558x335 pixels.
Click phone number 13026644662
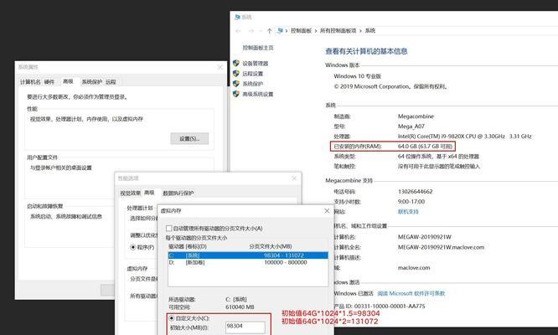pyautogui.click(x=415, y=191)
